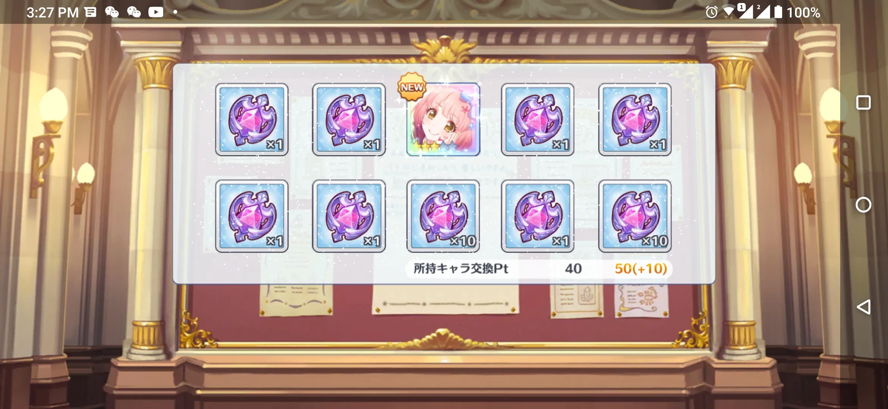This screenshot has width=888, height=409.
Task: Tap the Android home circle button
Action: tap(863, 205)
